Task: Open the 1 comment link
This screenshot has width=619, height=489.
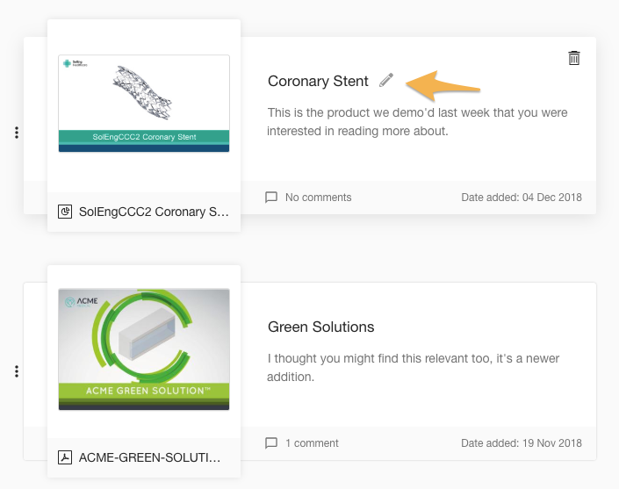Action: coord(312,443)
